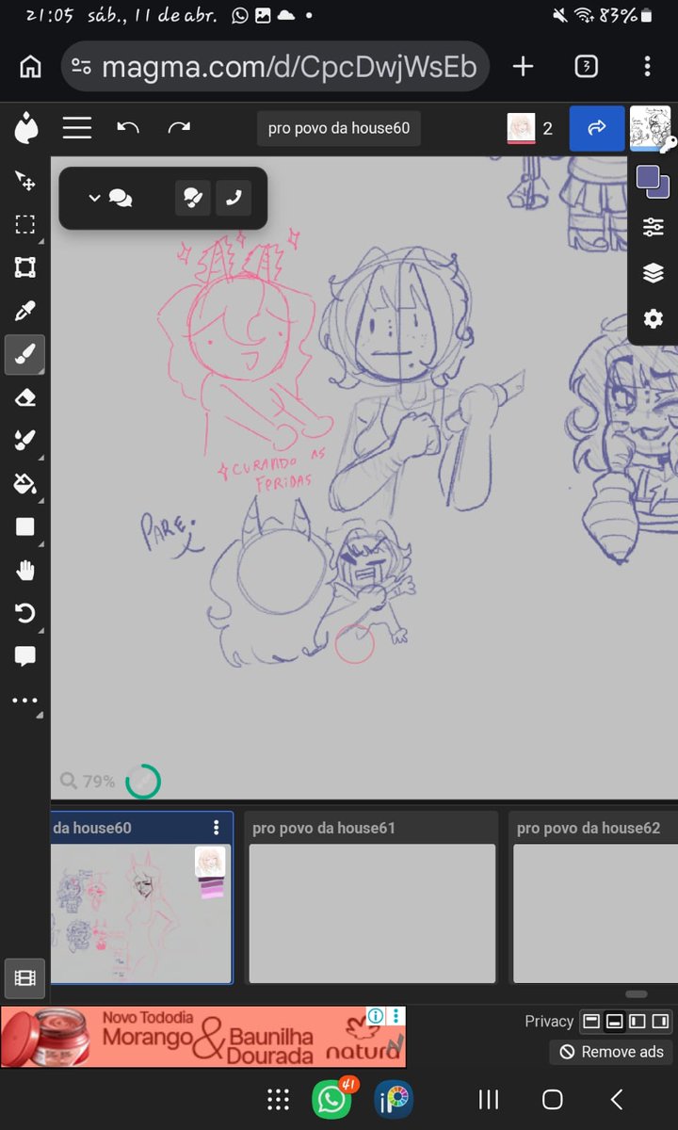Screen dimensions: 678x1130
Task: Select the Shape rectangle tool
Action: [25, 527]
